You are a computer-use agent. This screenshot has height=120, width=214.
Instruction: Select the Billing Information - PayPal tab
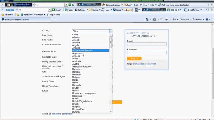[x=26, y=20]
